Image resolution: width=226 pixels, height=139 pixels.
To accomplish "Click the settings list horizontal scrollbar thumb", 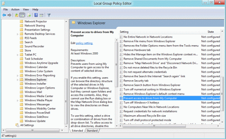I will click(x=154, y=126).
